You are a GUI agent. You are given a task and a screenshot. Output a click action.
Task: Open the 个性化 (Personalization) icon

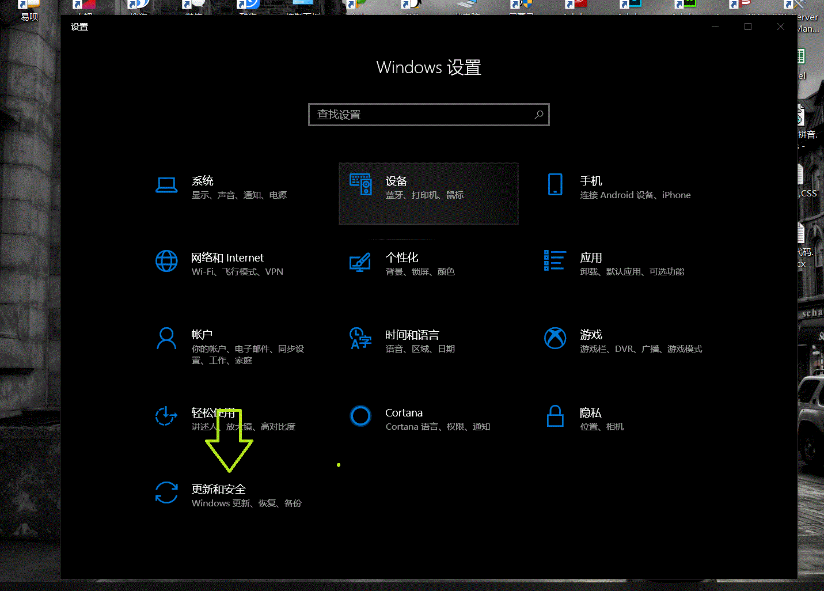[360, 262]
